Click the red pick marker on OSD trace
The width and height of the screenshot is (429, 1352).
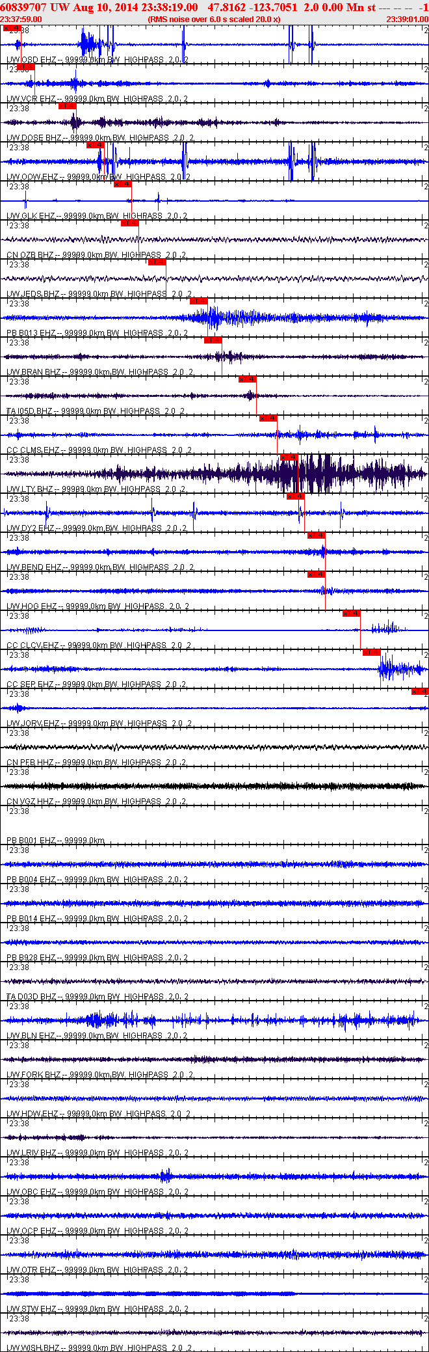click(x=11, y=28)
